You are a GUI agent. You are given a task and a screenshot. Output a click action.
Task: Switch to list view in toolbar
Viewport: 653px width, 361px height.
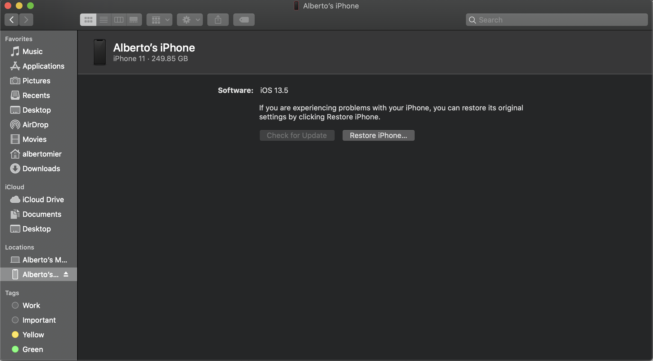(x=104, y=20)
